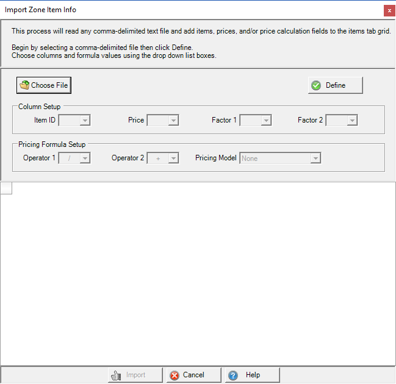Image resolution: width=396 pixels, height=384 pixels.
Task: Open the Factor 1 dropdown list
Action: pos(265,121)
